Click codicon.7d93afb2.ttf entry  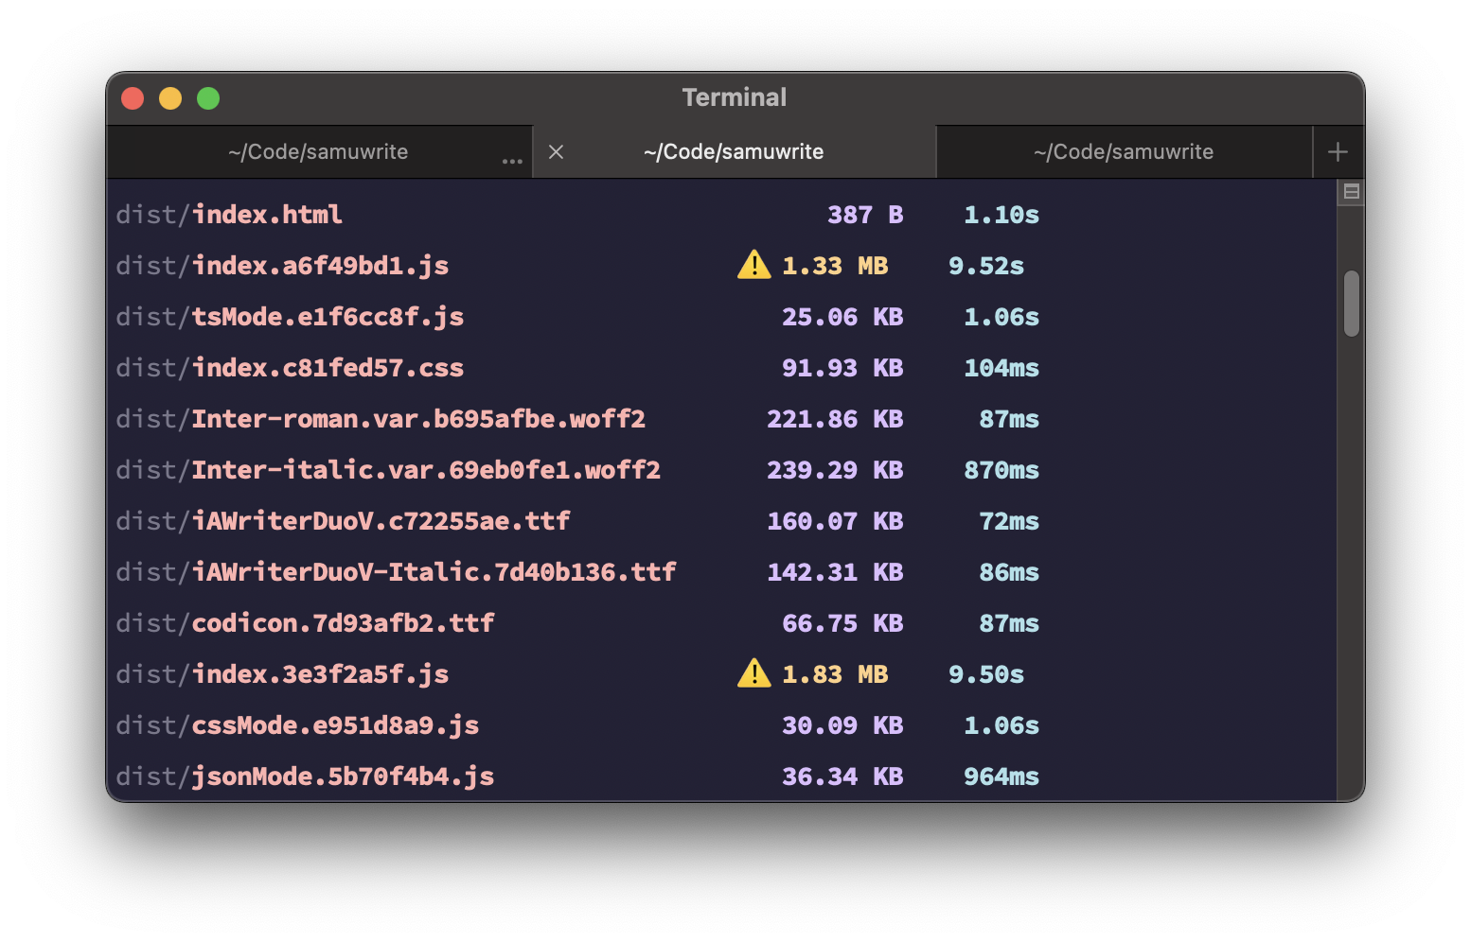(x=343, y=623)
